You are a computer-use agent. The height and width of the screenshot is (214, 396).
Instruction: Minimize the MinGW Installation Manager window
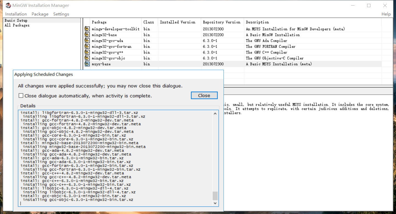pos(353,5)
